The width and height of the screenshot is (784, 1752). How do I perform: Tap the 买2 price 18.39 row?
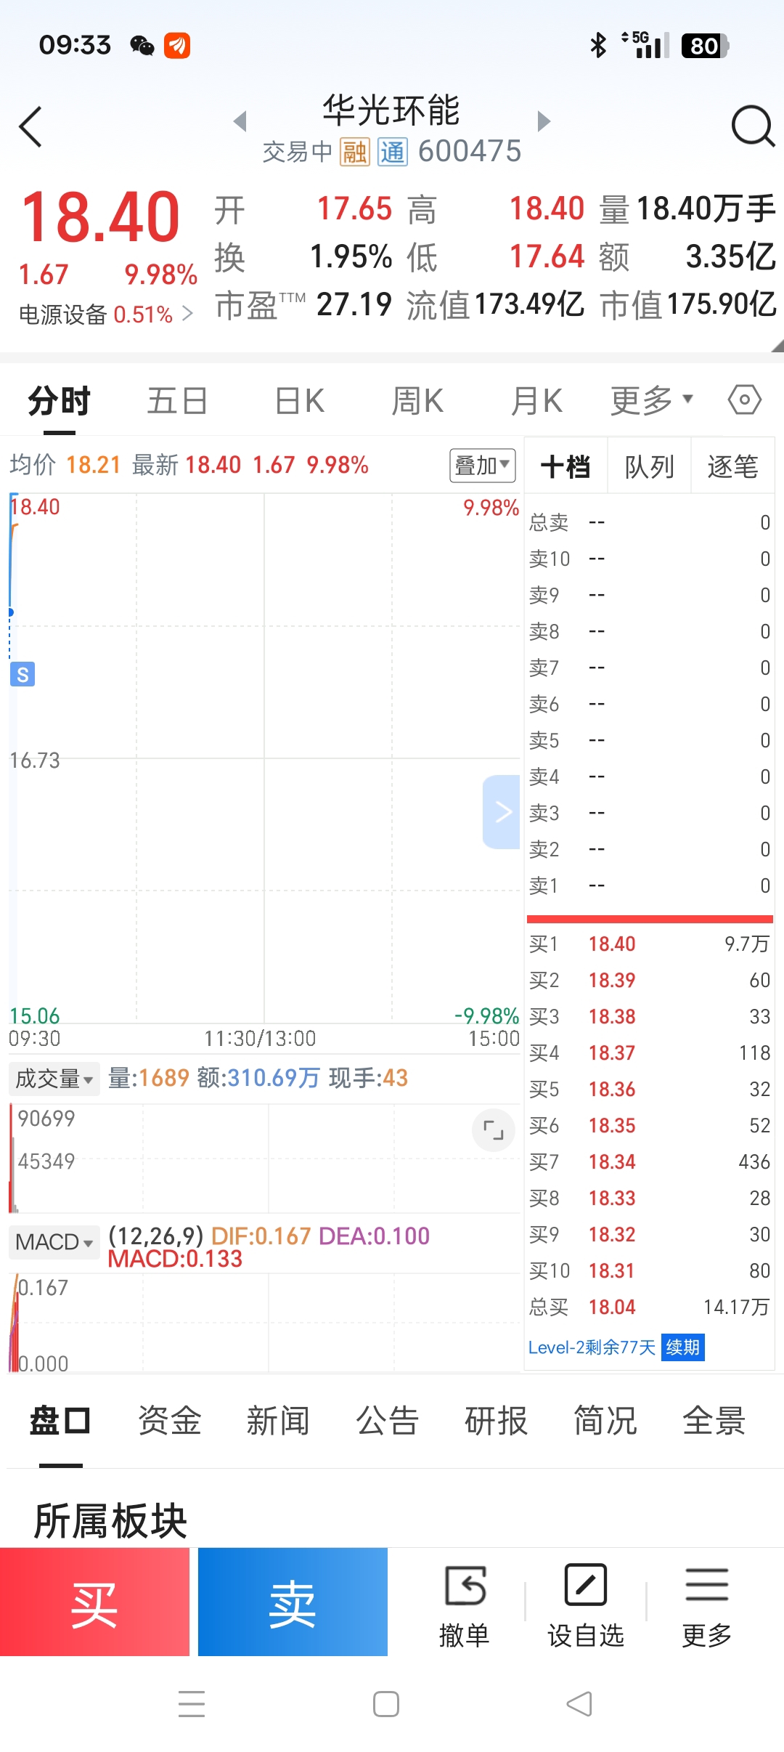(x=649, y=980)
